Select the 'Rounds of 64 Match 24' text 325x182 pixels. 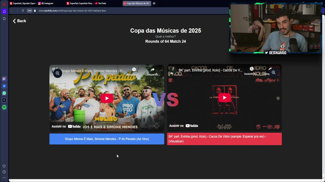pyautogui.click(x=166, y=41)
